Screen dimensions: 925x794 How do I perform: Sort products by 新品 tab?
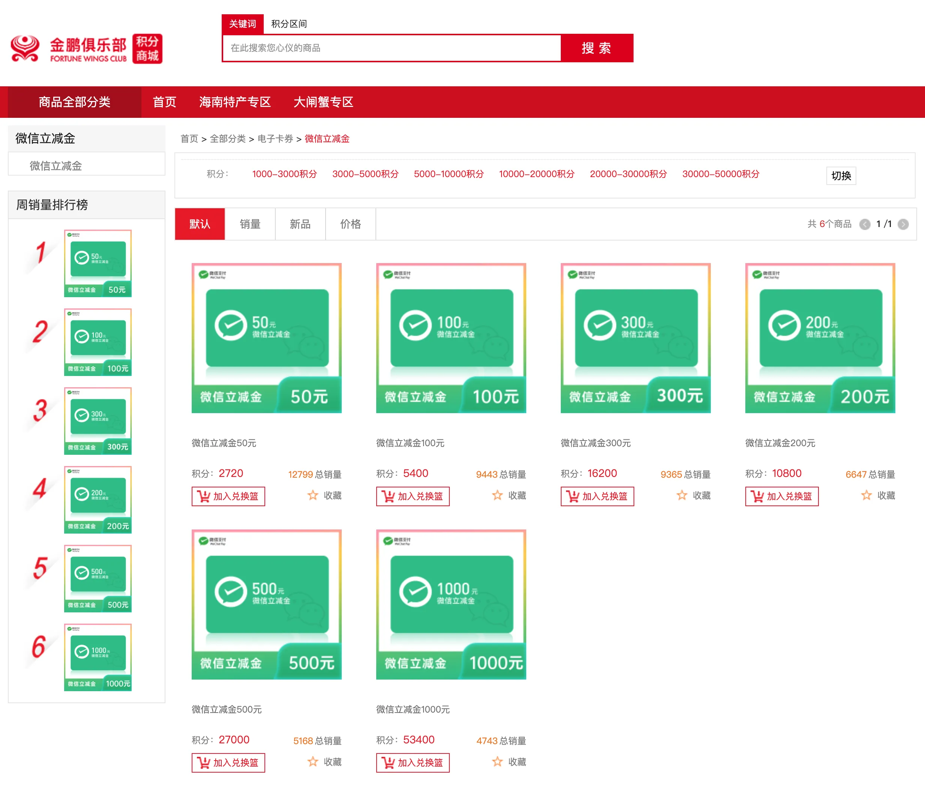[300, 224]
